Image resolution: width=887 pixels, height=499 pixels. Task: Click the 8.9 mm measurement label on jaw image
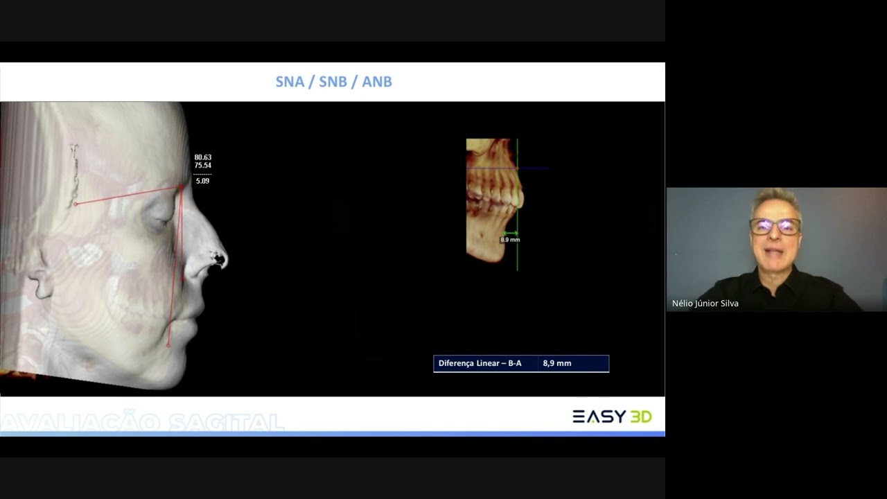coord(510,240)
